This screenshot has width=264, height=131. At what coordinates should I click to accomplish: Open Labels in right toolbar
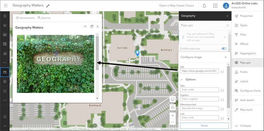(247, 81)
